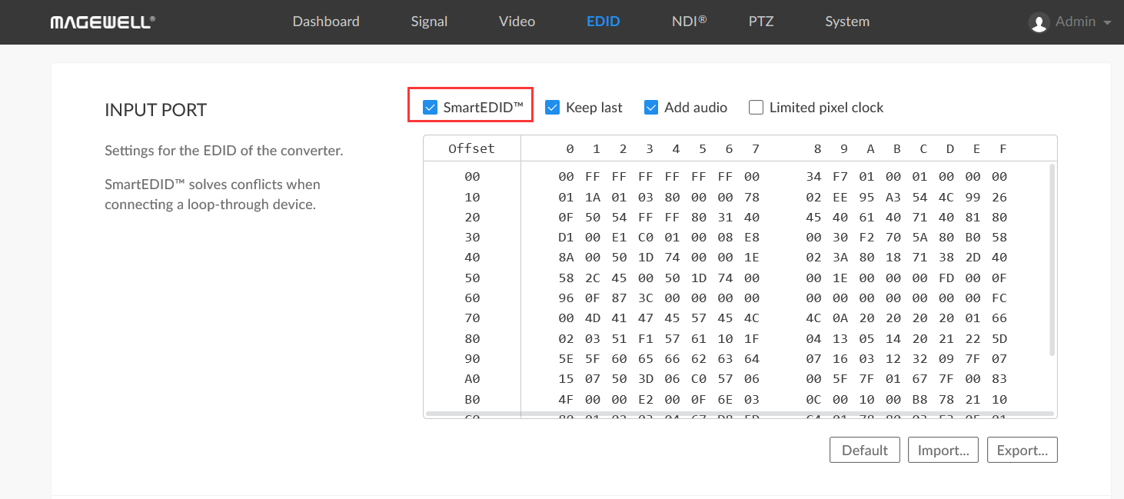Click hex value F1 in row 80
Viewport: 1124px width, 499px height.
tap(646, 338)
